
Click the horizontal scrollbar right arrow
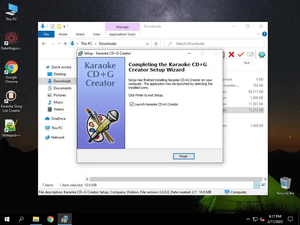pos(265,179)
